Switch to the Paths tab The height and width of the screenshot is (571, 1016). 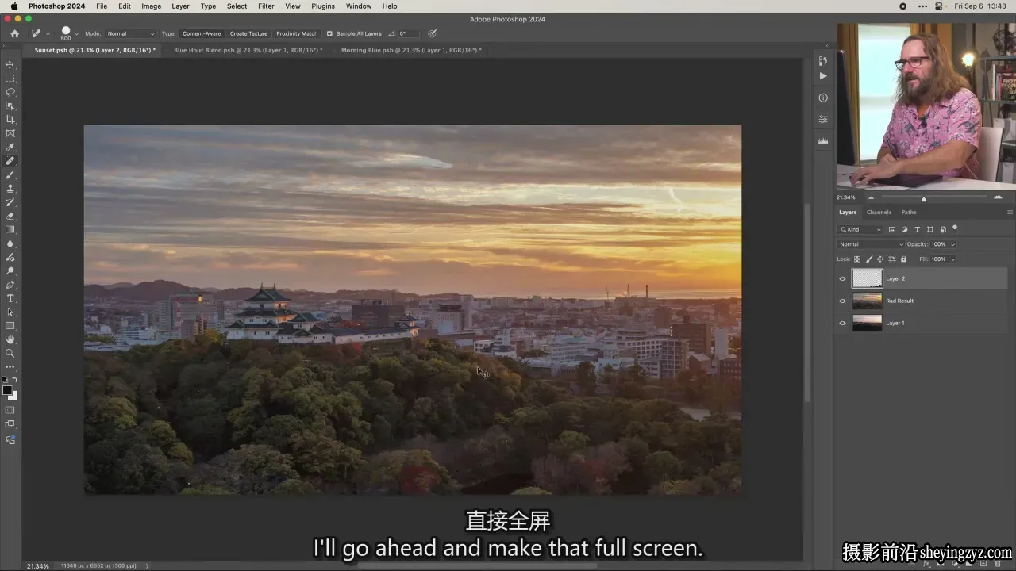pyautogui.click(x=909, y=212)
